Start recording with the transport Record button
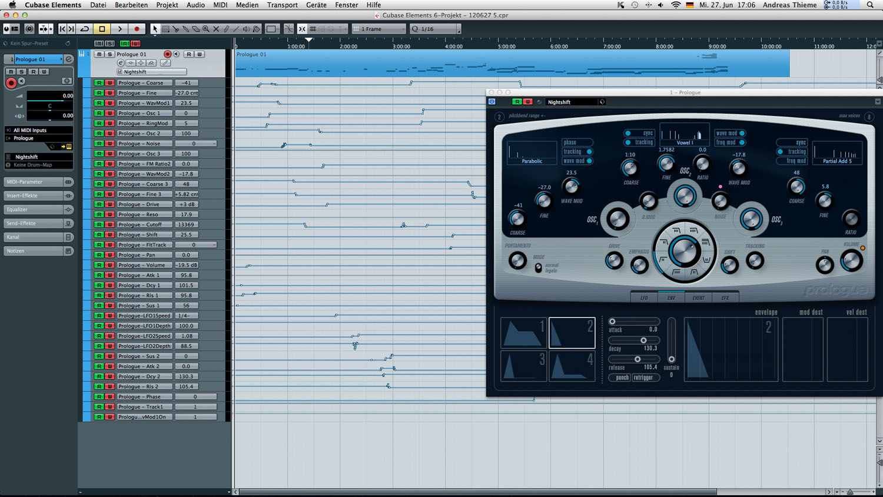This screenshot has height=497, width=883. (137, 29)
